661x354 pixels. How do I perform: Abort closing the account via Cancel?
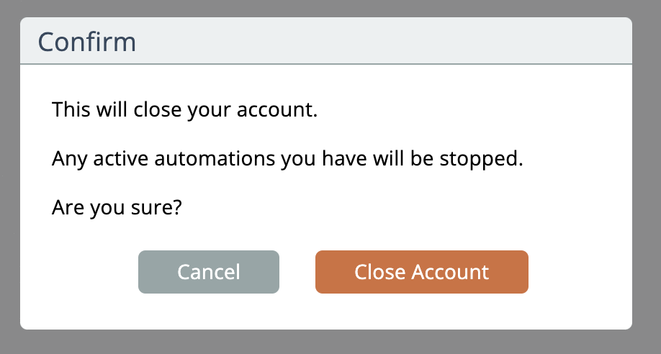pos(208,272)
